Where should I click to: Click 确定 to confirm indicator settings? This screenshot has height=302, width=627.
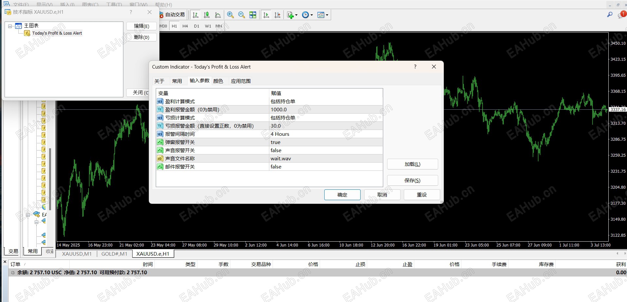(x=342, y=195)
